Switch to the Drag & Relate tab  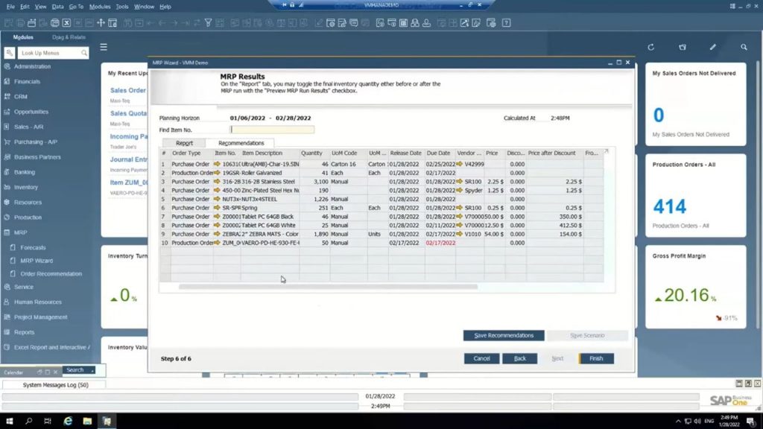pos(69,37)
